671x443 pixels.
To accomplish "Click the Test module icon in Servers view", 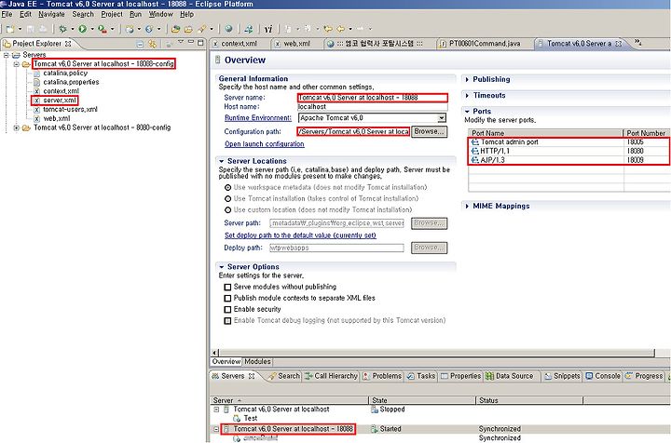I will click(x=237, y=418).
